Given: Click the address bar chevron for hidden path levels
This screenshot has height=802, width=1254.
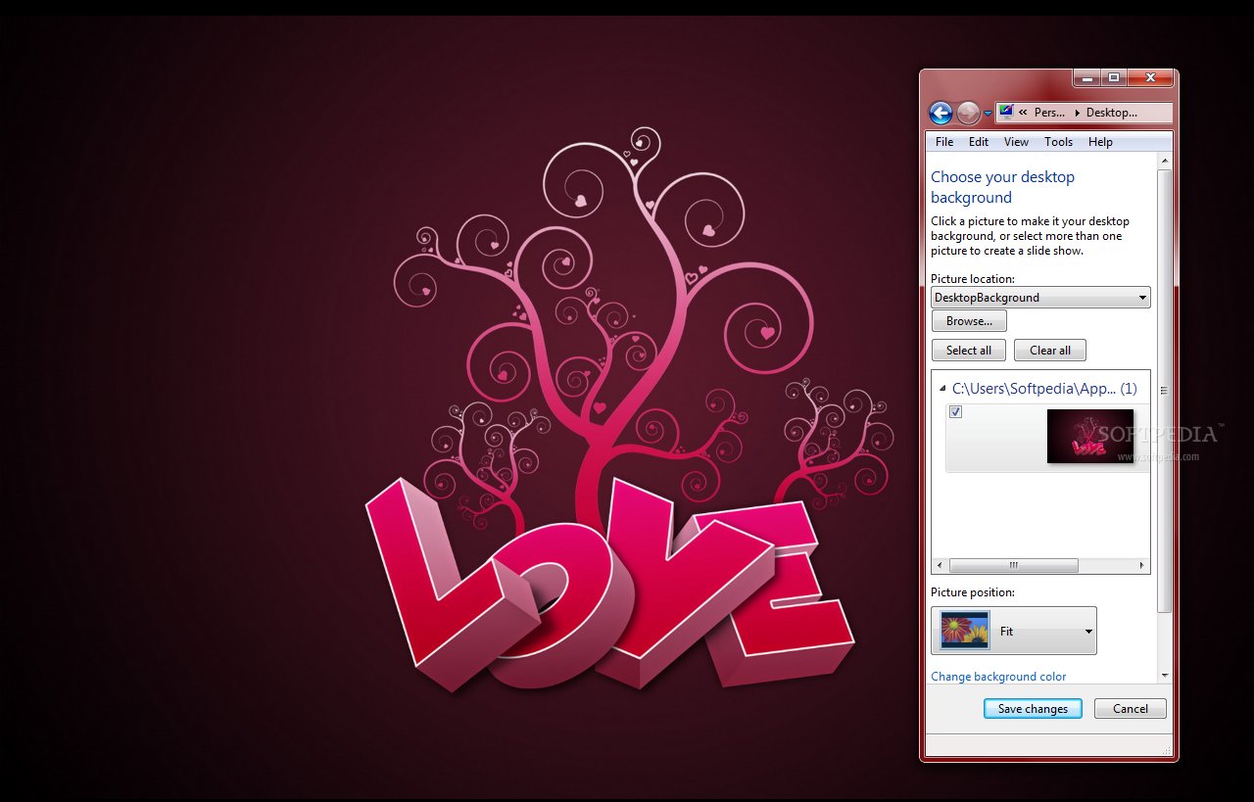Looking at the screenshot, I should [x=1023, y=113].
